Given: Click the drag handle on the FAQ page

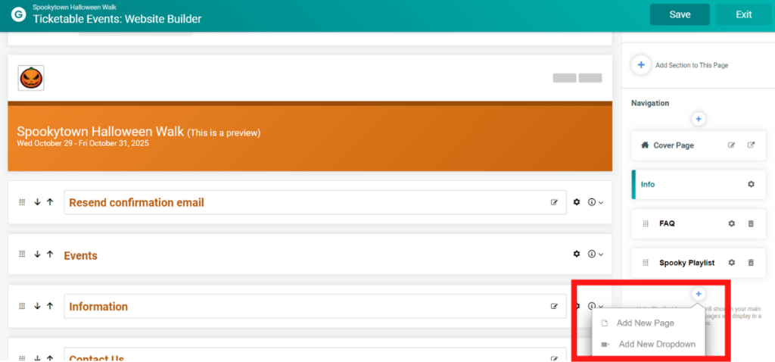Looking at the screenshot, I should (646, 223).
